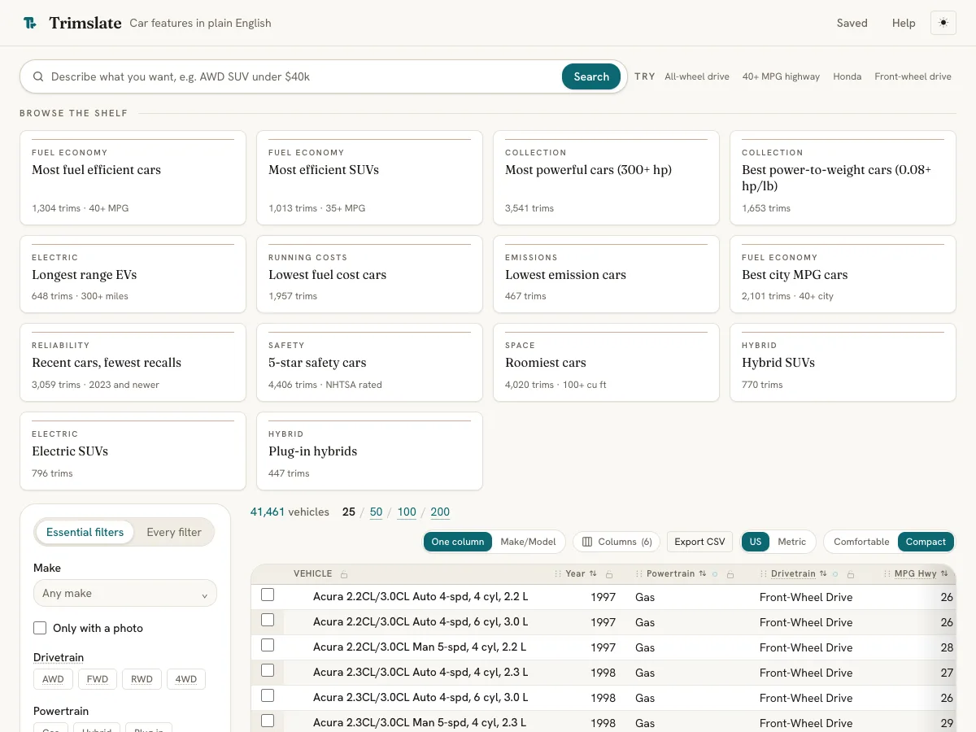Click the MPG Hwy column drag handle

coord(887,574)
